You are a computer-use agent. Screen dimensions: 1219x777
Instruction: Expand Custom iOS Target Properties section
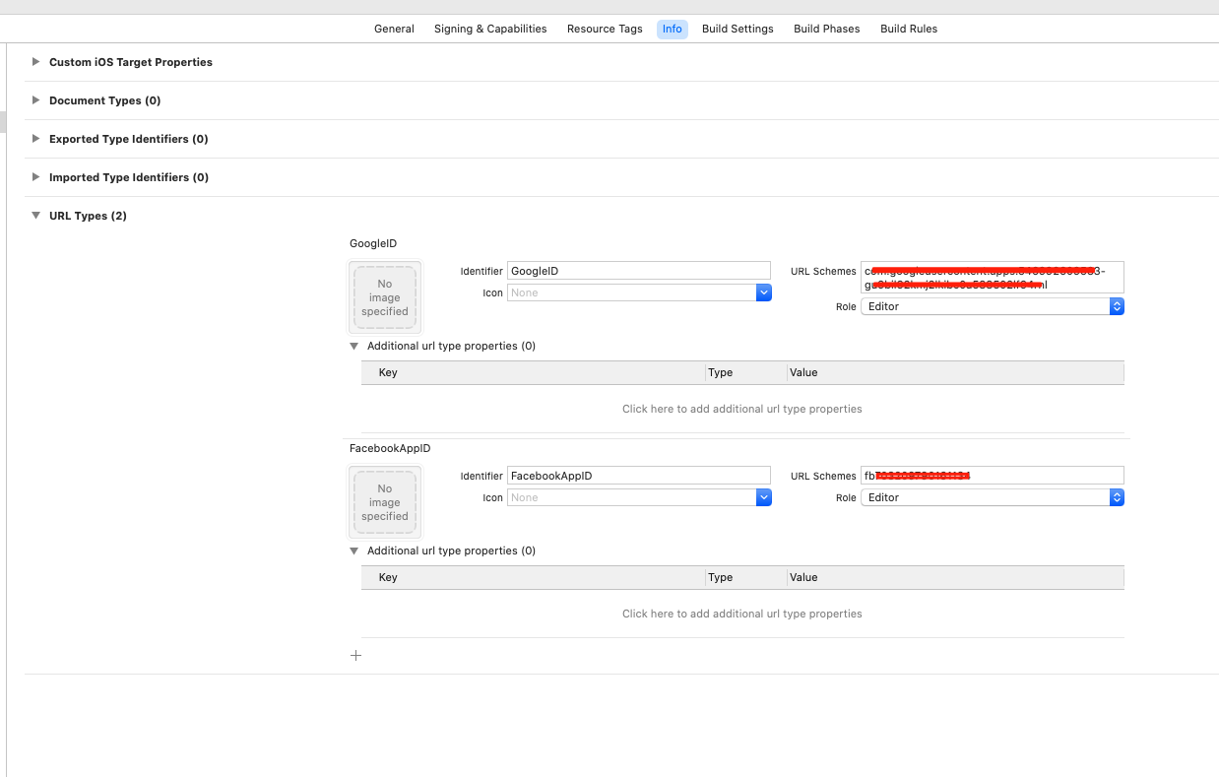click(36, 62)
